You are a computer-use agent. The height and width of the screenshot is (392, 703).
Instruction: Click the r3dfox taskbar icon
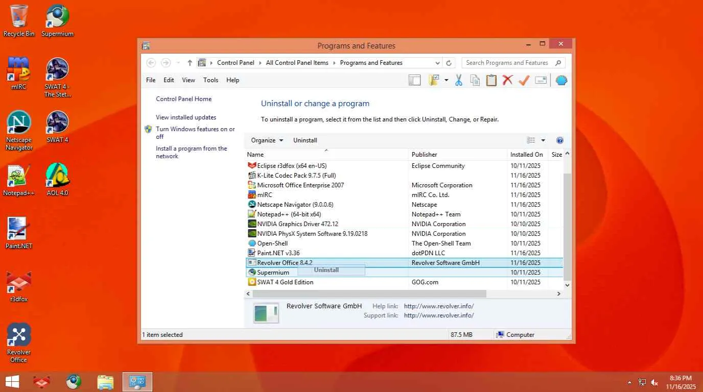click(41, 382)
